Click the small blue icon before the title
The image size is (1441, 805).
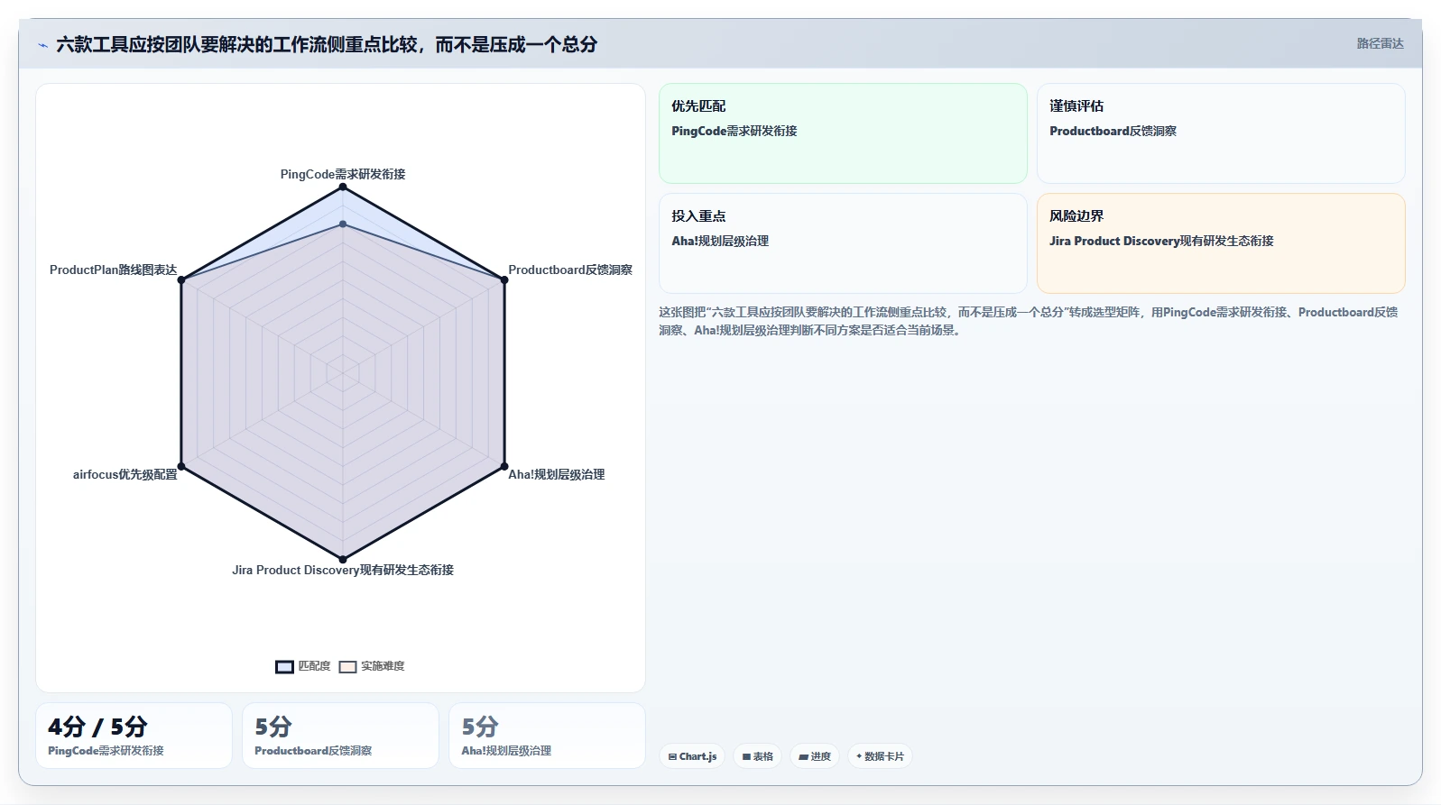[x=42, y=45]
